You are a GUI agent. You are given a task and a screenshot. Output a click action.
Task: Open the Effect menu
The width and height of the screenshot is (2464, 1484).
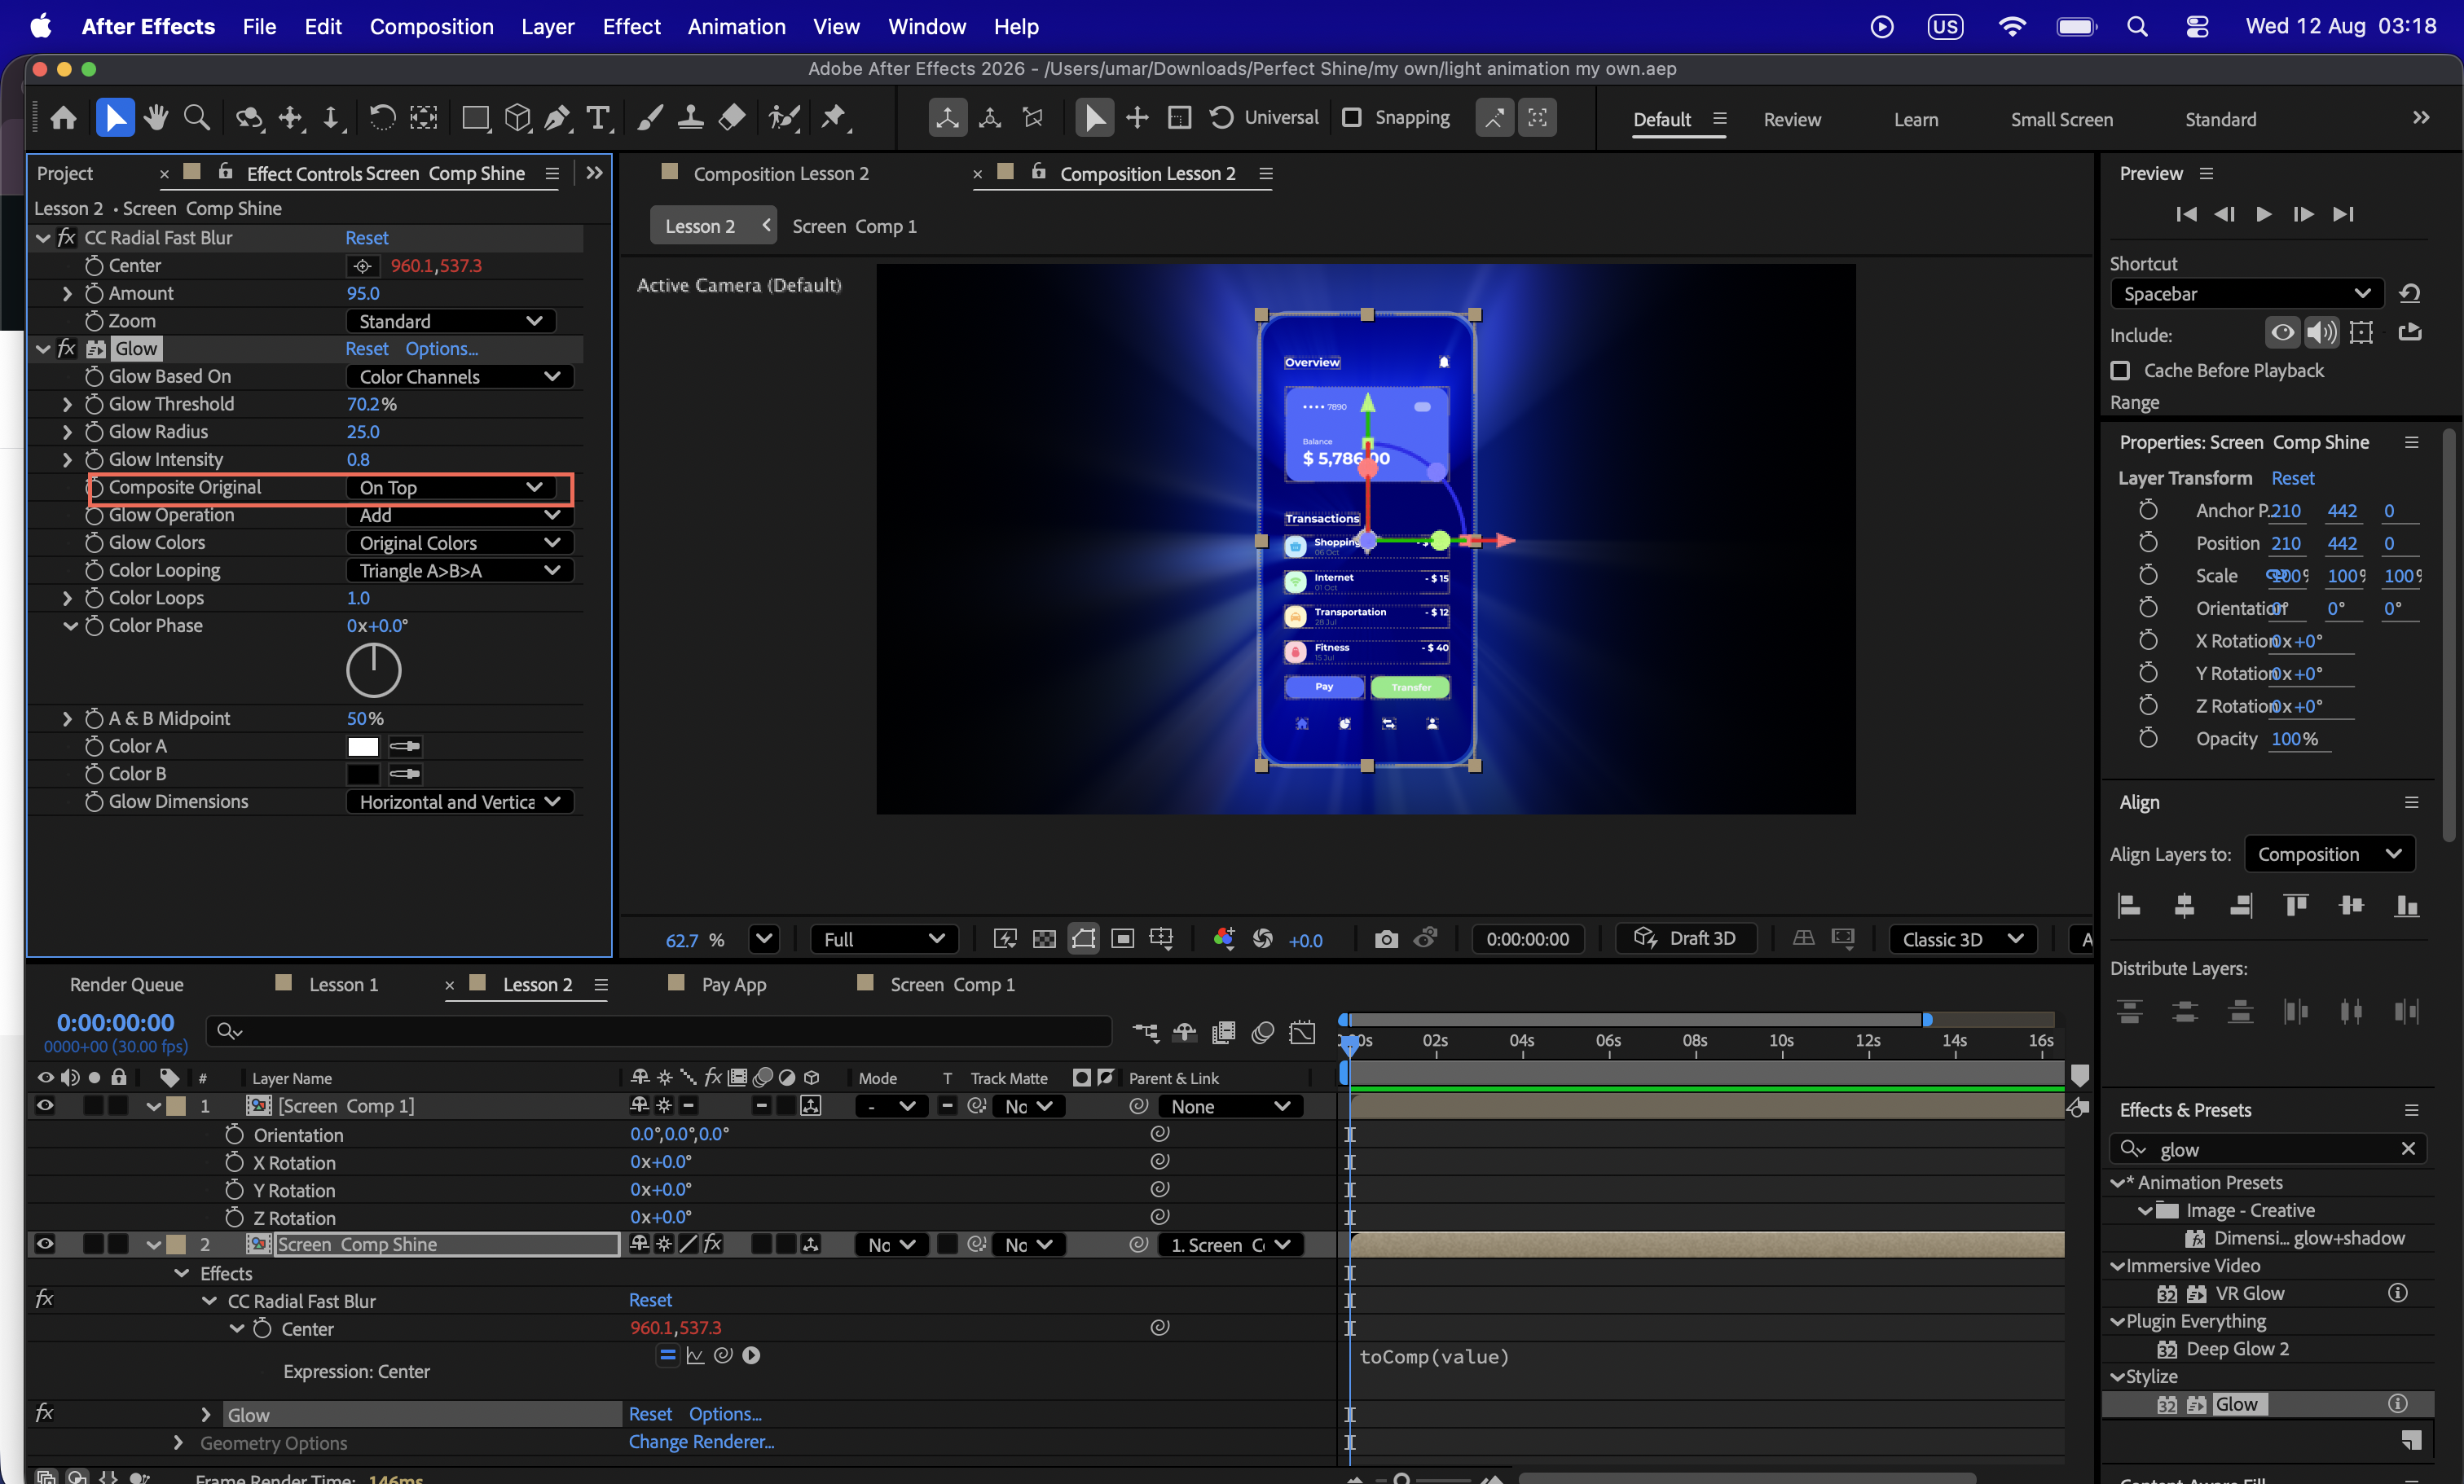(631, 26)
